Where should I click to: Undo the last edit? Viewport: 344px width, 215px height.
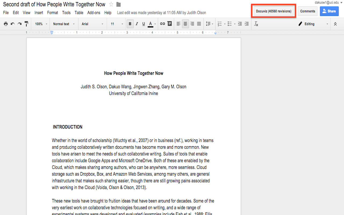pos(13,24)
